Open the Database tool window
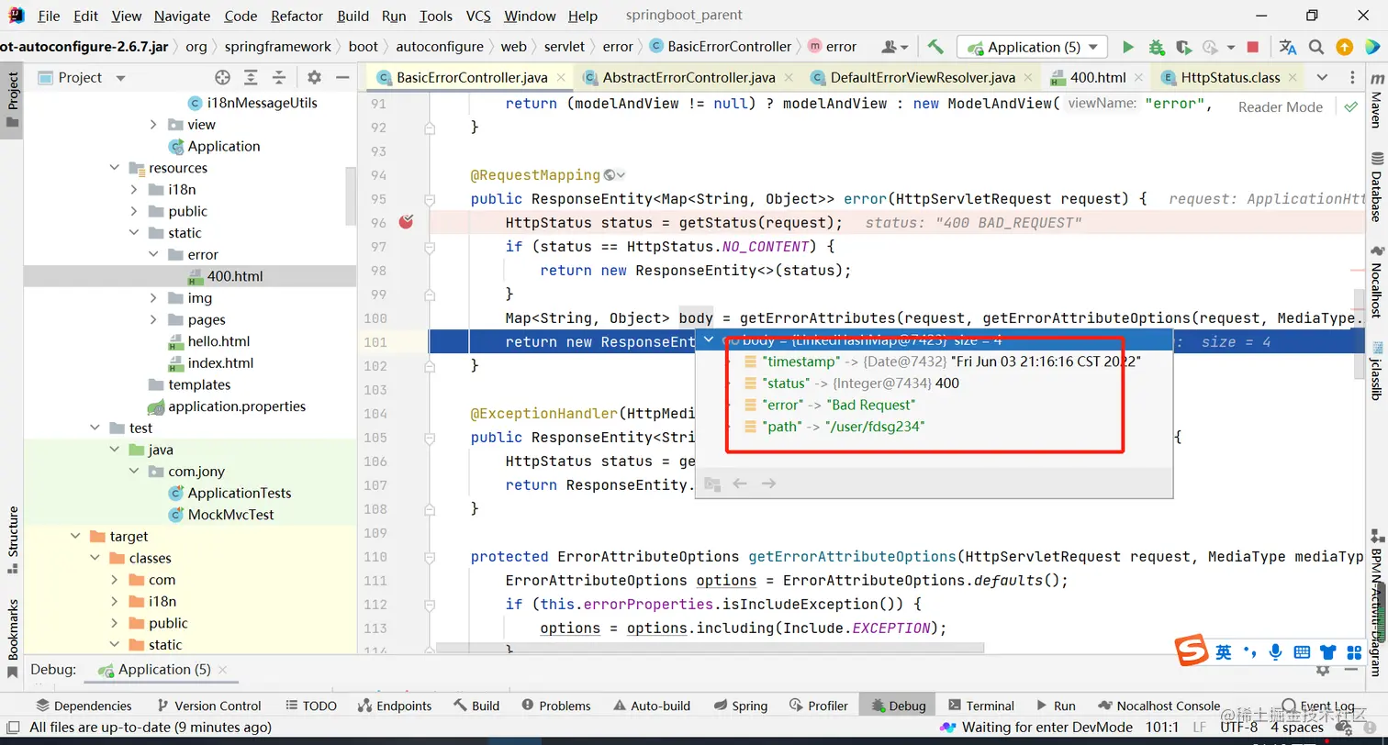The image size is (1388, 745). pyautogui.click(x=1376, y=185)
